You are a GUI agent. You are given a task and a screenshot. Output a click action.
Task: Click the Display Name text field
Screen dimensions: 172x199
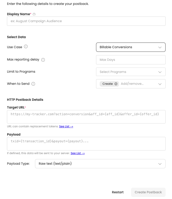tap(86, 21)
